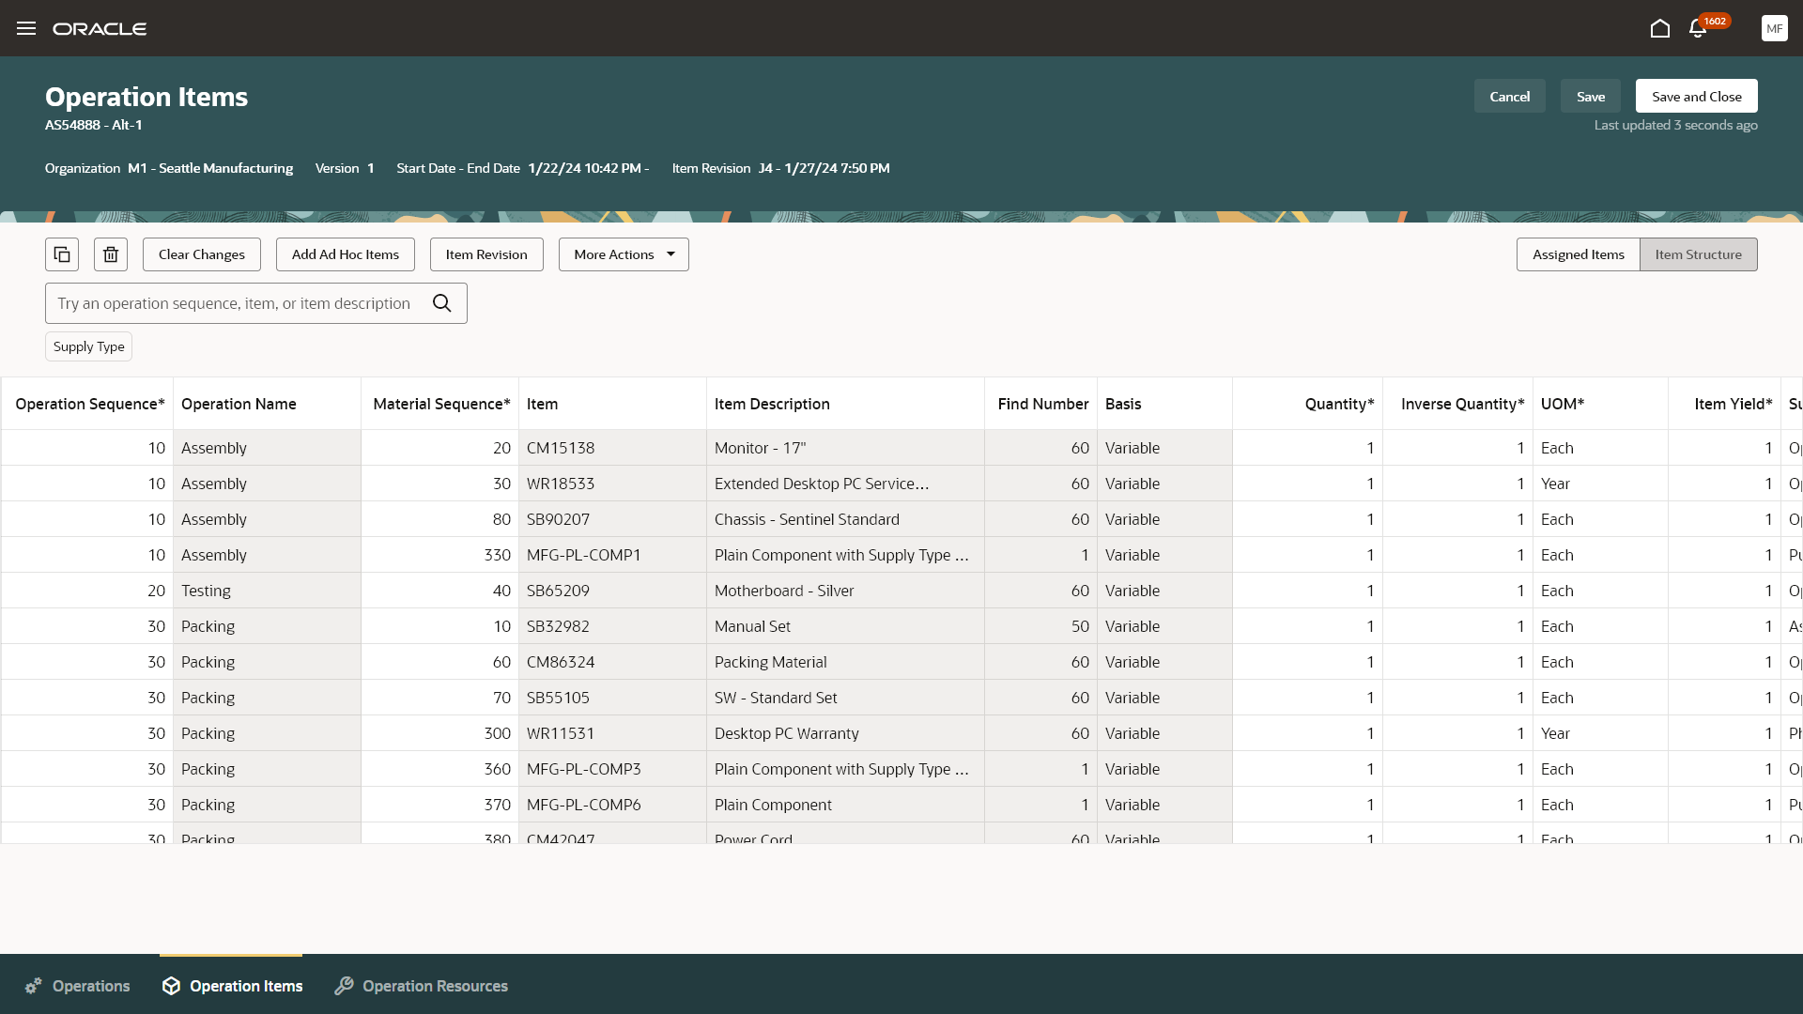Go to the Home icon
Image resolution: width=1803 pixels, height=1014 pixels.
pyautogui.click(x=1659, y=28)
